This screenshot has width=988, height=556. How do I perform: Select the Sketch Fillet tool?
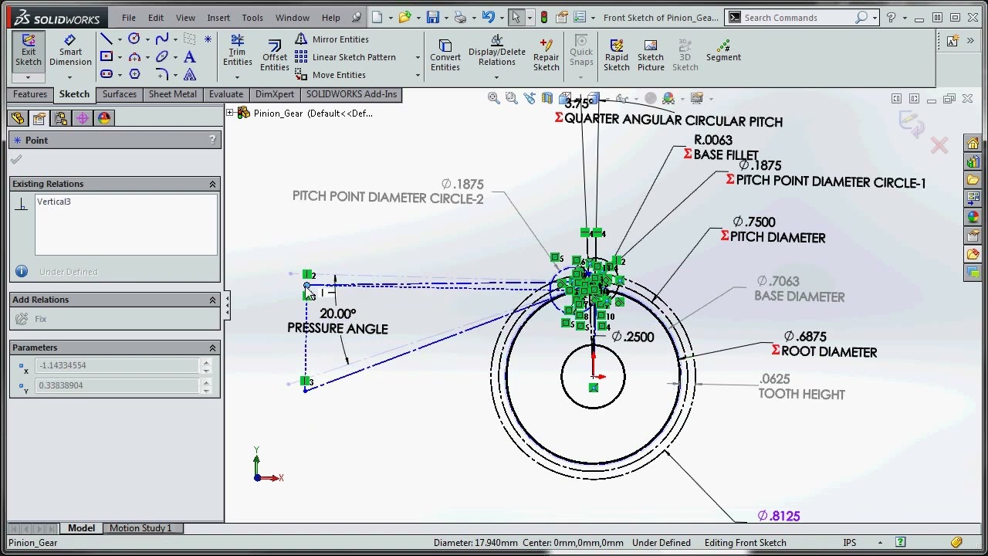click(162, 74)
